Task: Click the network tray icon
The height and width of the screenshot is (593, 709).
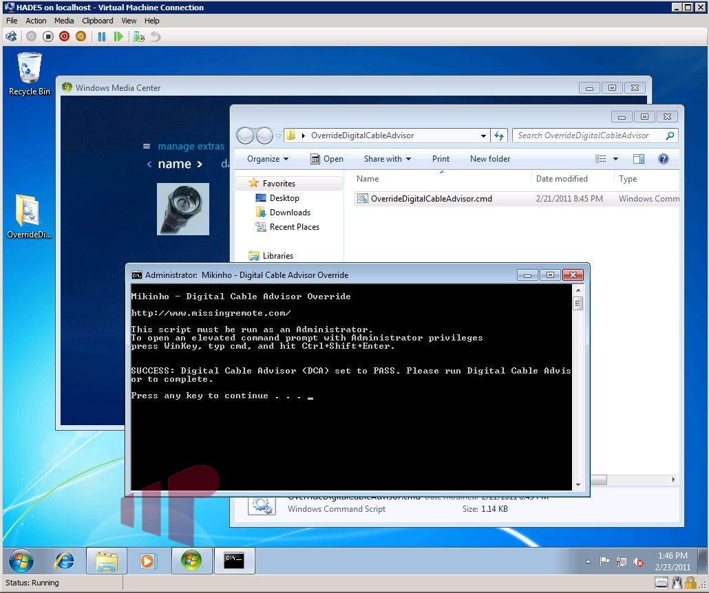Action: pos(622,561)
